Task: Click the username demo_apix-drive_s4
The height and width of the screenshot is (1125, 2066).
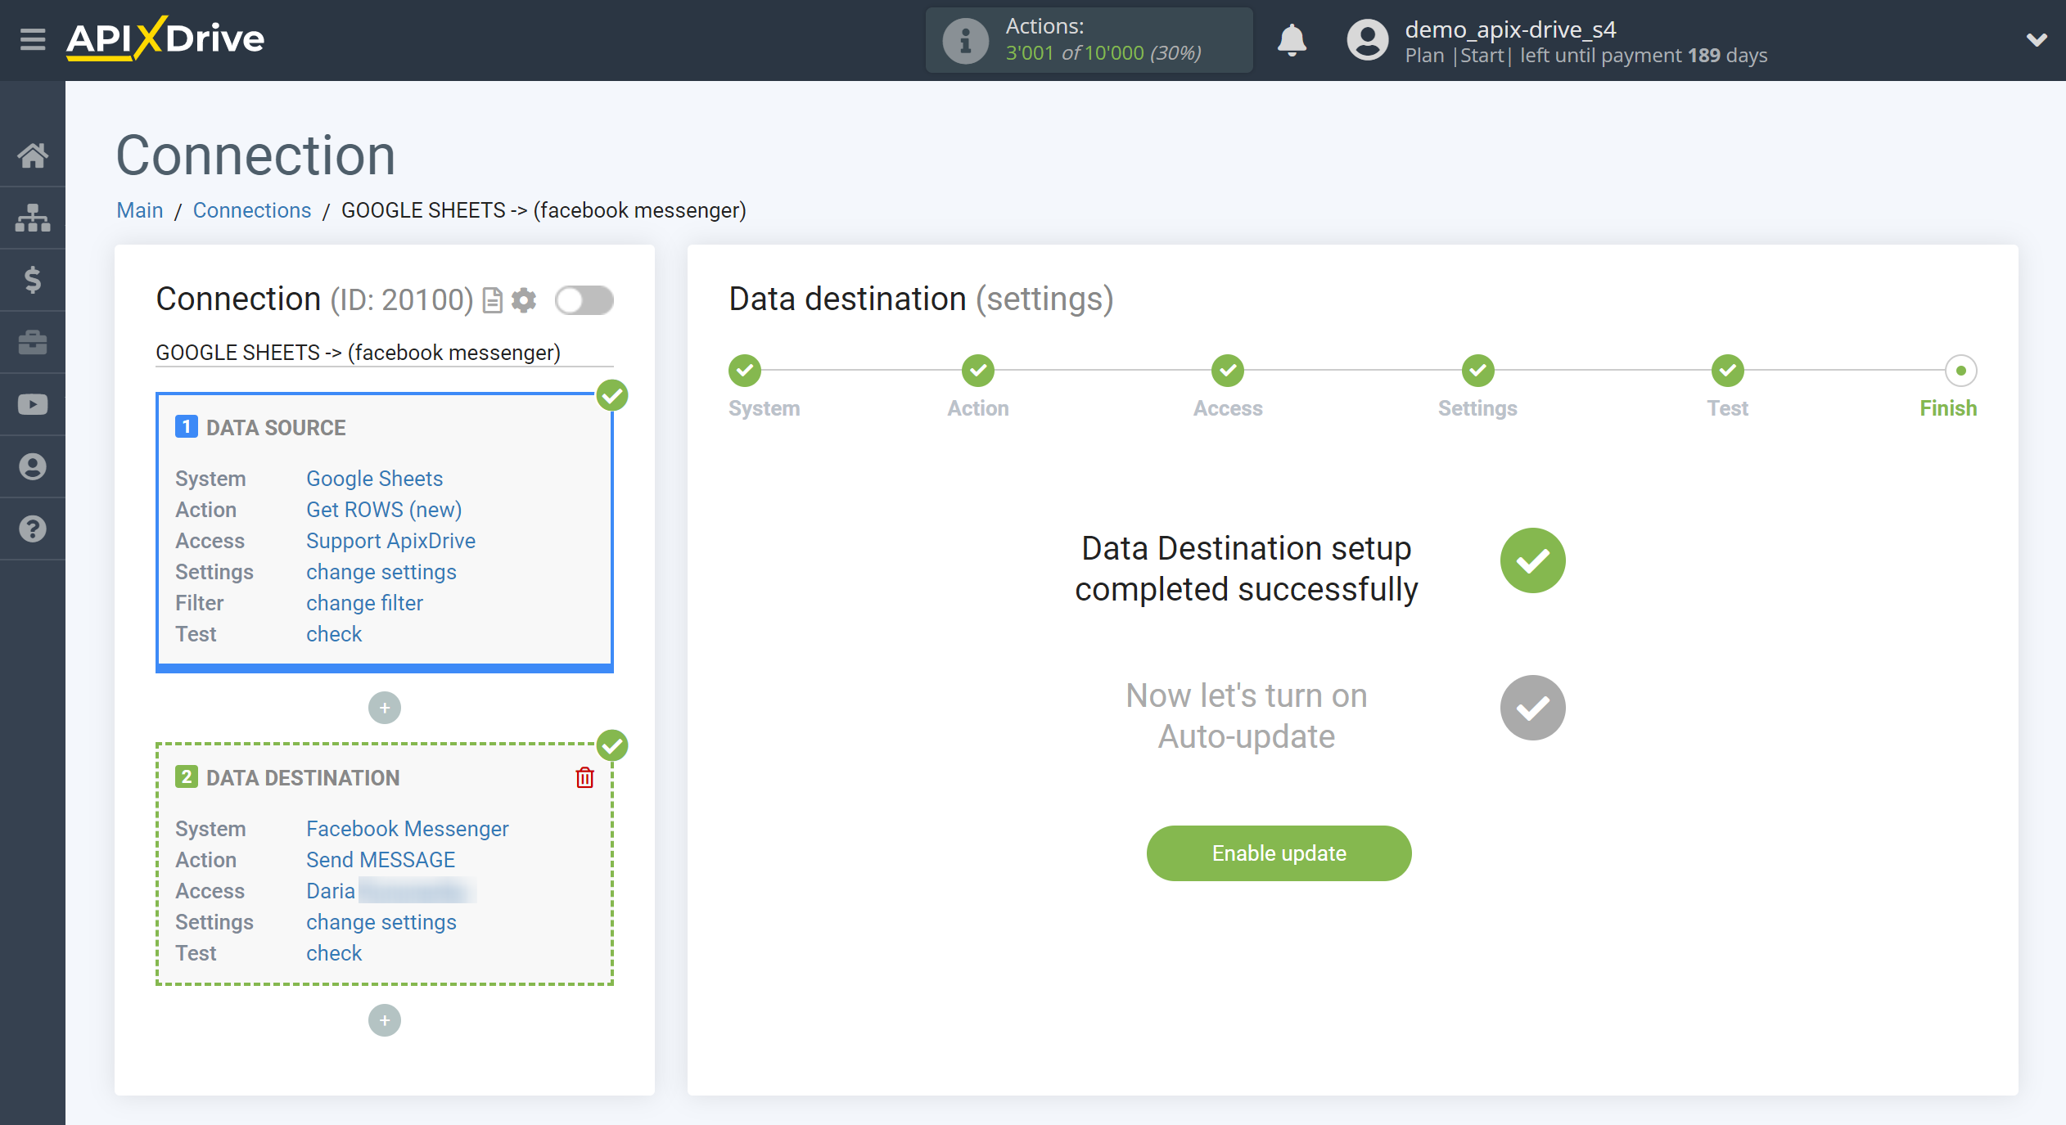Action: coord(1511,29)
